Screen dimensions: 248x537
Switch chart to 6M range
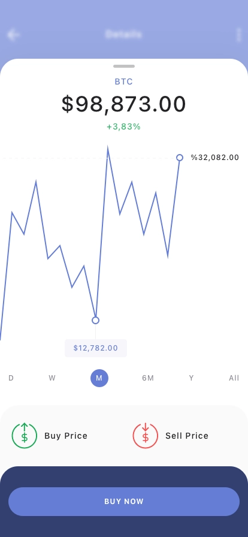coord(148,378)
